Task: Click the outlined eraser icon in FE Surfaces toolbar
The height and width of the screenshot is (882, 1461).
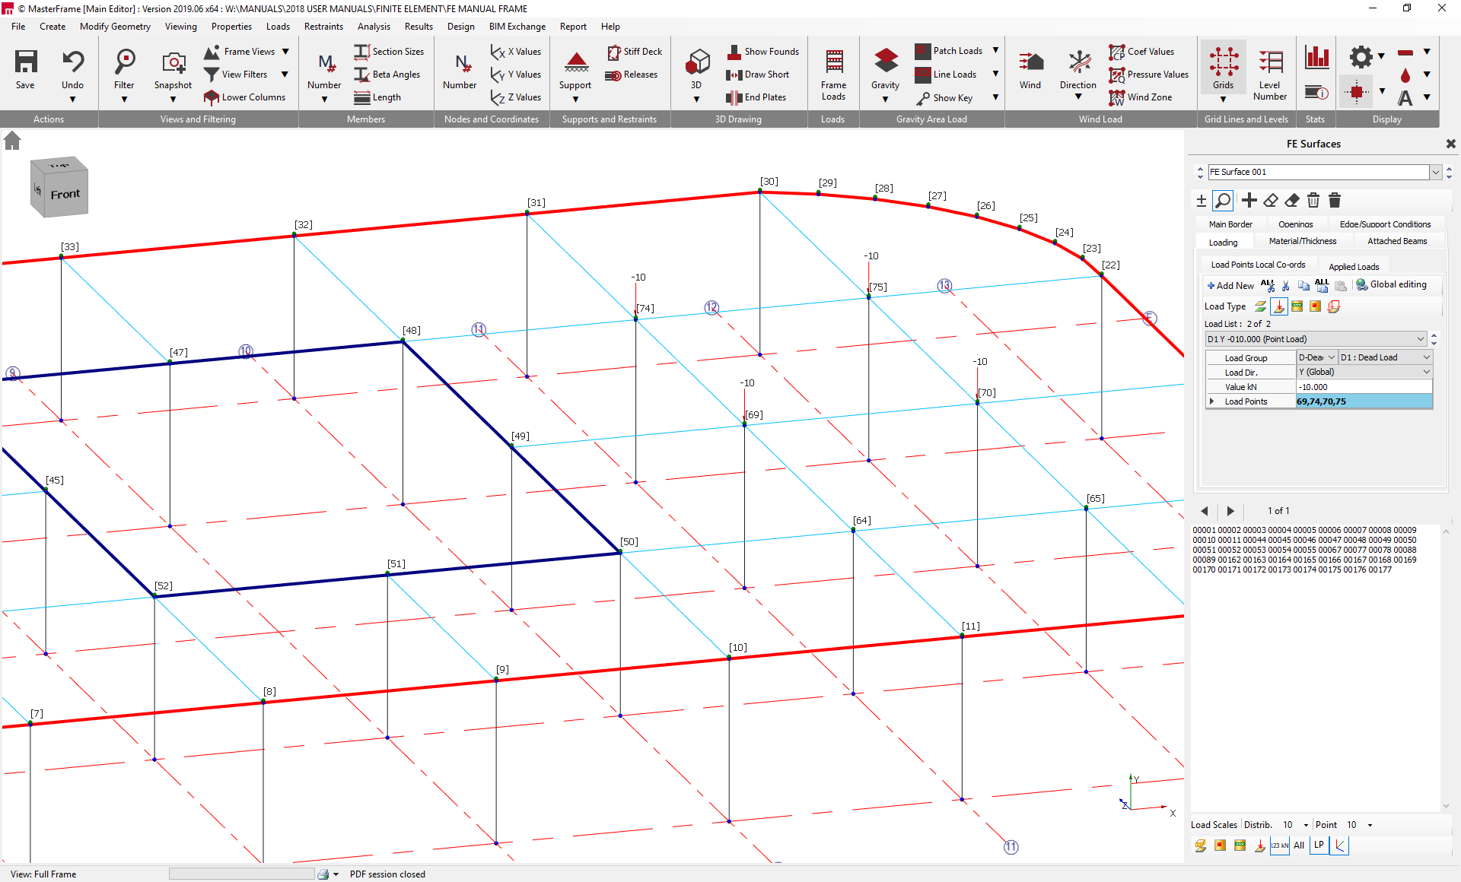Action: tap(1270, 200)
